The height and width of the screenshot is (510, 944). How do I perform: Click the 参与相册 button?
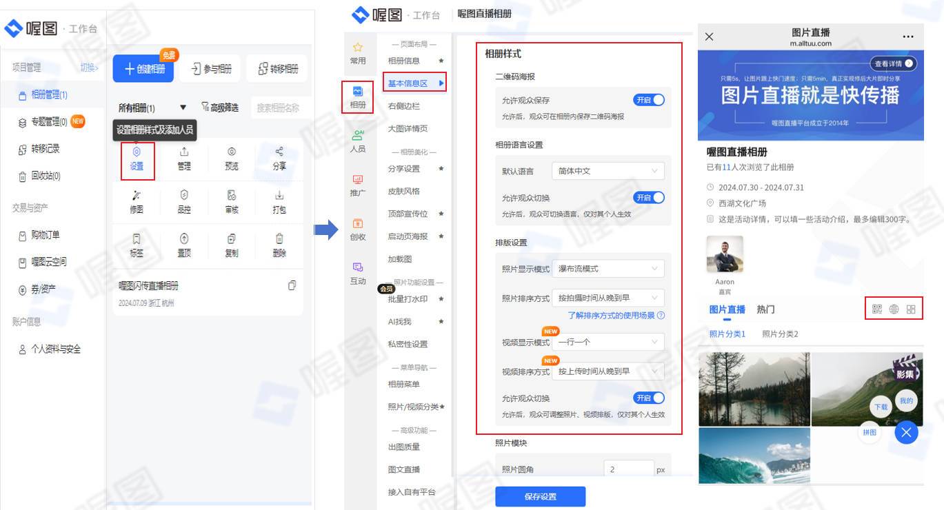coord(210,69)
